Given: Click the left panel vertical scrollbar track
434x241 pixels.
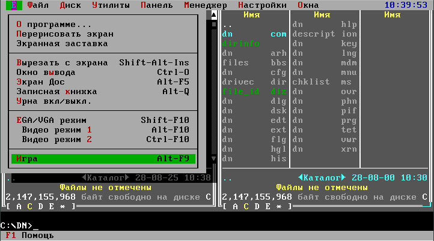Looking at the screenshot, I should point(212,90).
